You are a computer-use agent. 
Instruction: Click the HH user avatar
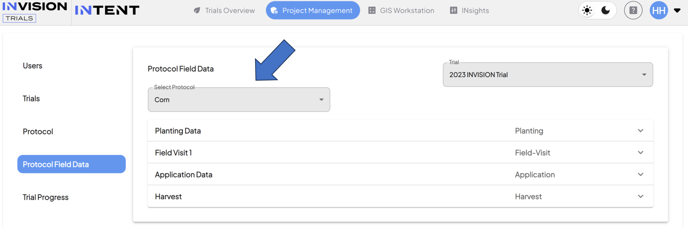659,11
